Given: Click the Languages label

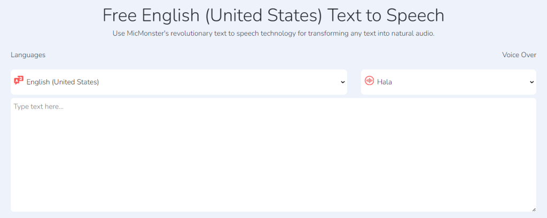Looking at the screenshot, I should [28, 55].
